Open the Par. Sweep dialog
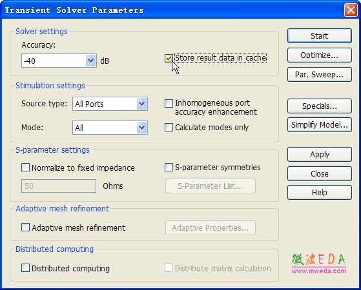Image resolution: width=361 pixels, height=290 pixels. pos(319,75)
